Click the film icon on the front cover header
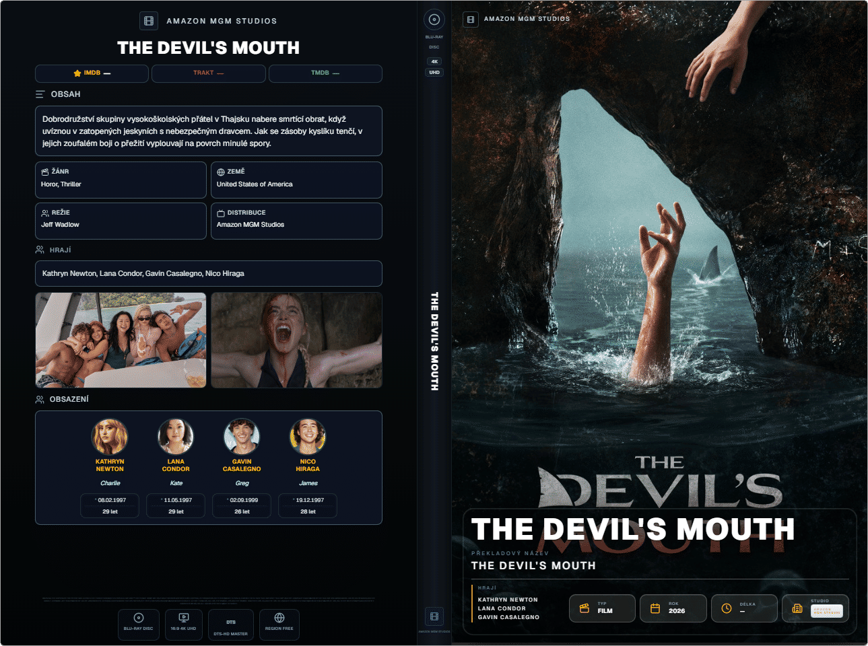Screen dimensions: 868x646 tap(471, 20)
